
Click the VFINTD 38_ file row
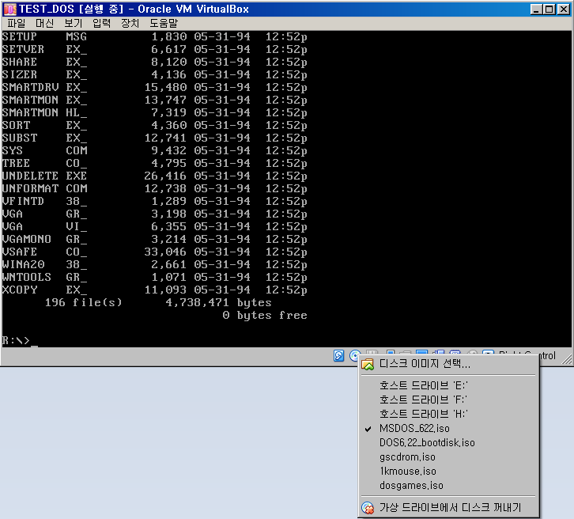(x=154, y=201)
